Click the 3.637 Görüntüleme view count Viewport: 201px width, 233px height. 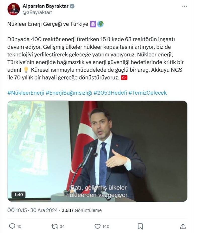point(82,210)
